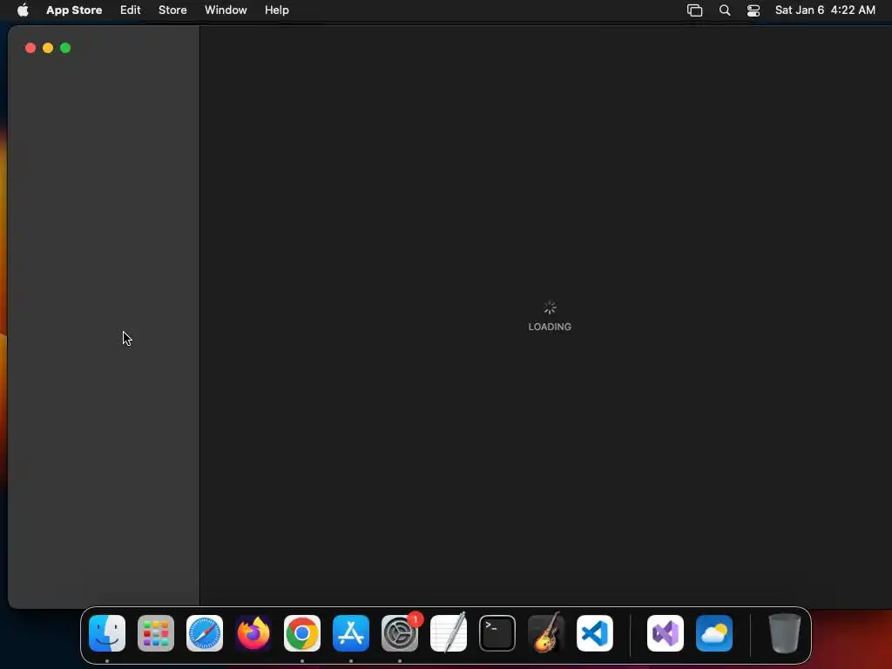
Task: Open the Help menu
Action: [x=276, y=10]
